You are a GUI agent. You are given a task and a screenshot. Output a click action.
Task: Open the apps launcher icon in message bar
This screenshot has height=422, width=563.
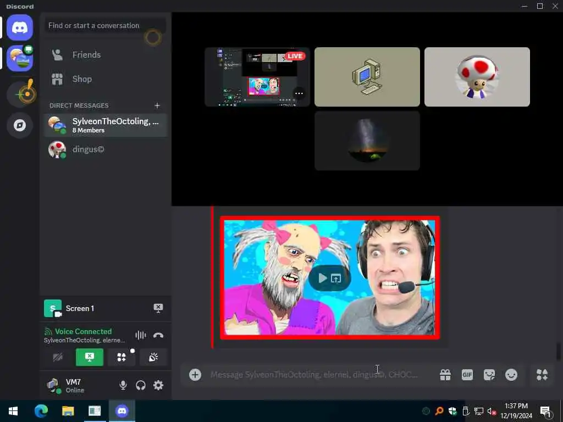click(x=542, y=375)
